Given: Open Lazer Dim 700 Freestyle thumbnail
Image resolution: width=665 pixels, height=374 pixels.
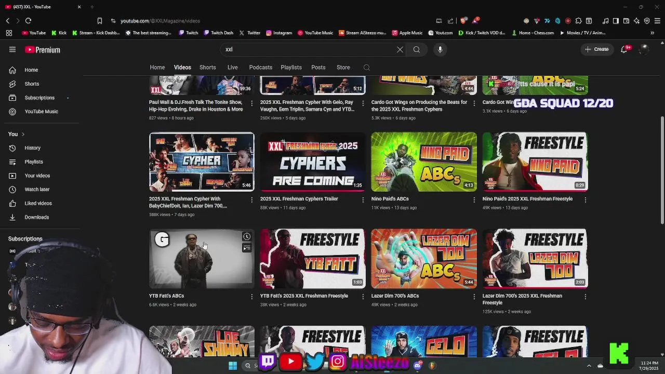Looking at the screenshot, I should [535, 259].
